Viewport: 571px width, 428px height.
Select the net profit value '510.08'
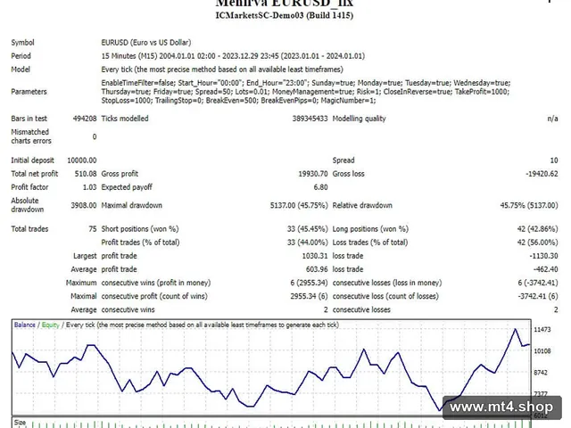point(86,174)
